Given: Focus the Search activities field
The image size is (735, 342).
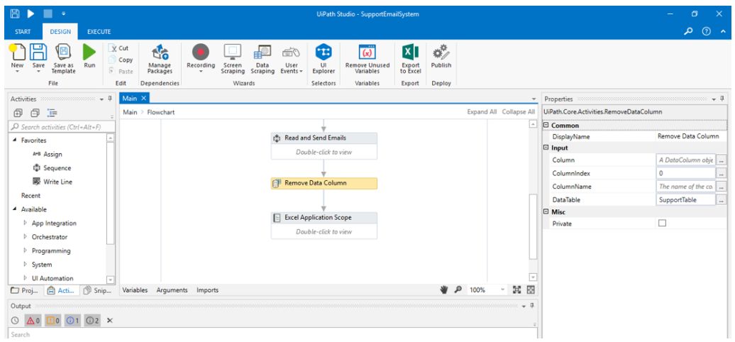Looking at the screenshot, I should pos(61,127).
